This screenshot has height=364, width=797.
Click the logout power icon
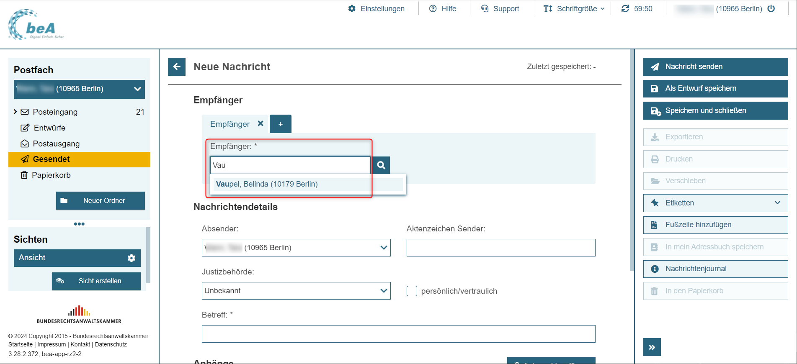(771, 8)
